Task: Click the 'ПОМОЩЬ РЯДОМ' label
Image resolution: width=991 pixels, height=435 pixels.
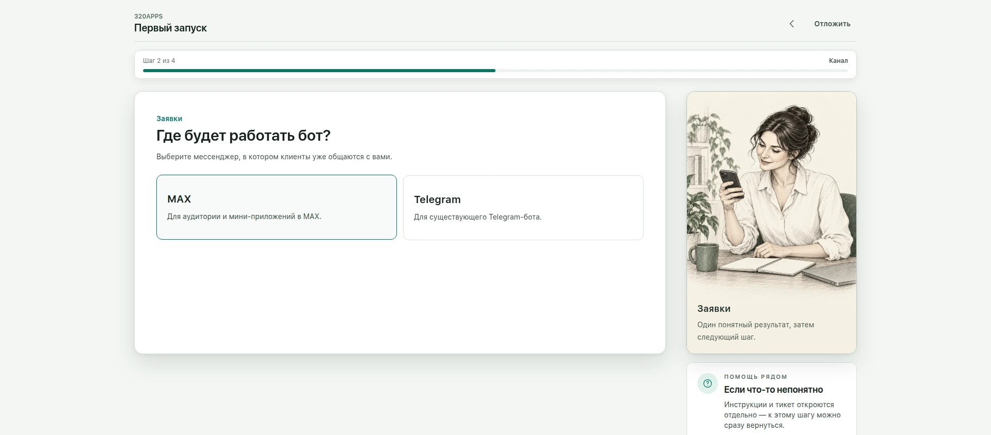Action: click(x=756, y=377)
